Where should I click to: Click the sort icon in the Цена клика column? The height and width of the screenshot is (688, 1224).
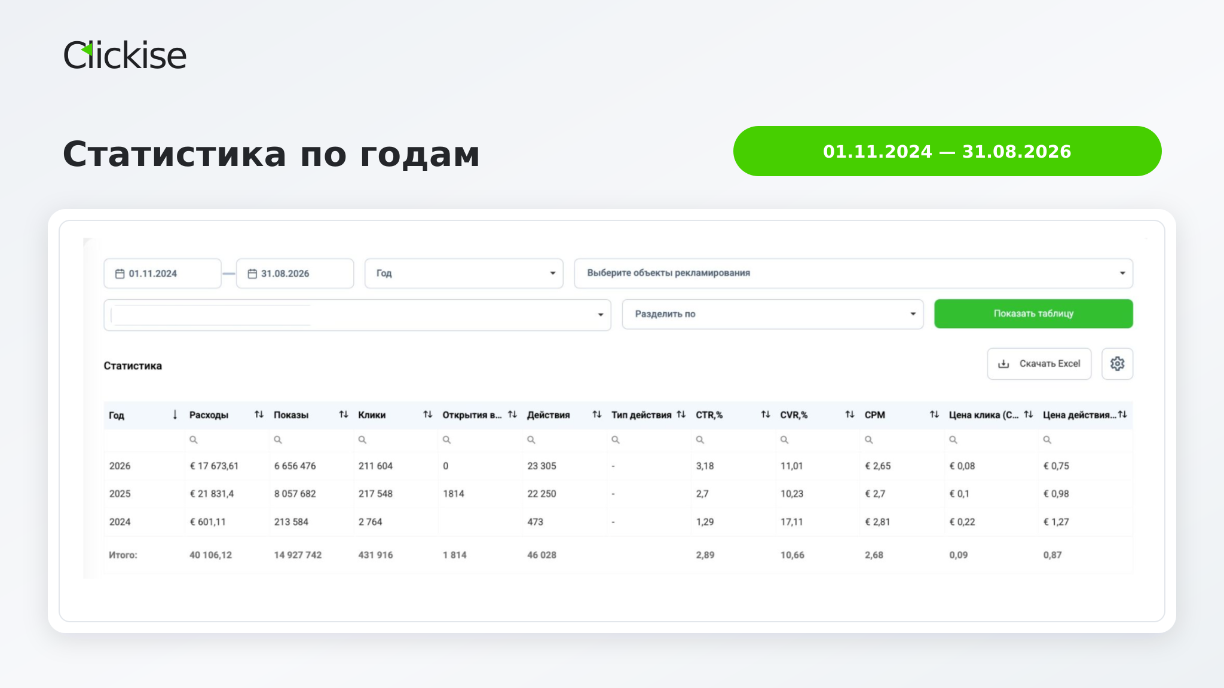pyautogui.click(x=1028, y=414)
